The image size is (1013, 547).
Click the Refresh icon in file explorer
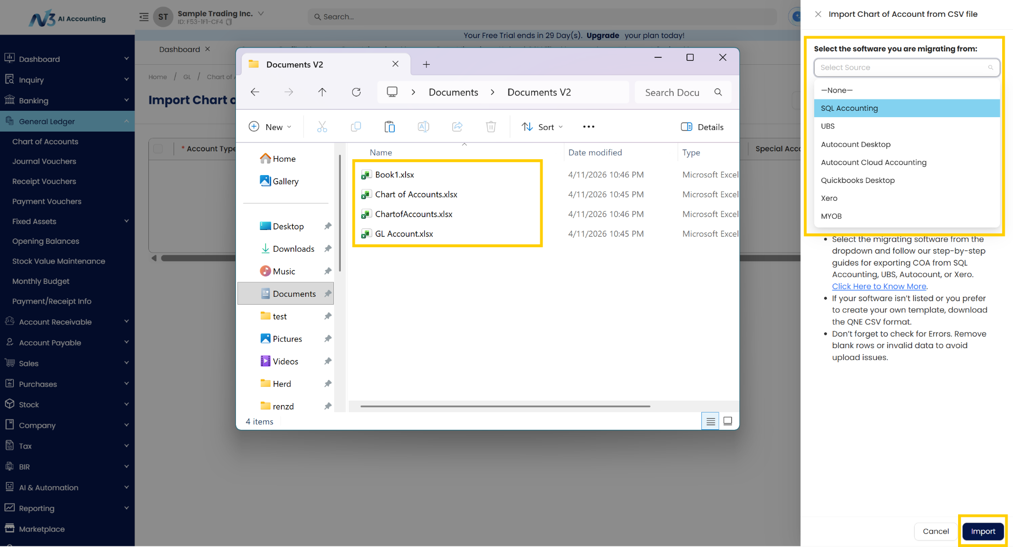pos(356,92)
